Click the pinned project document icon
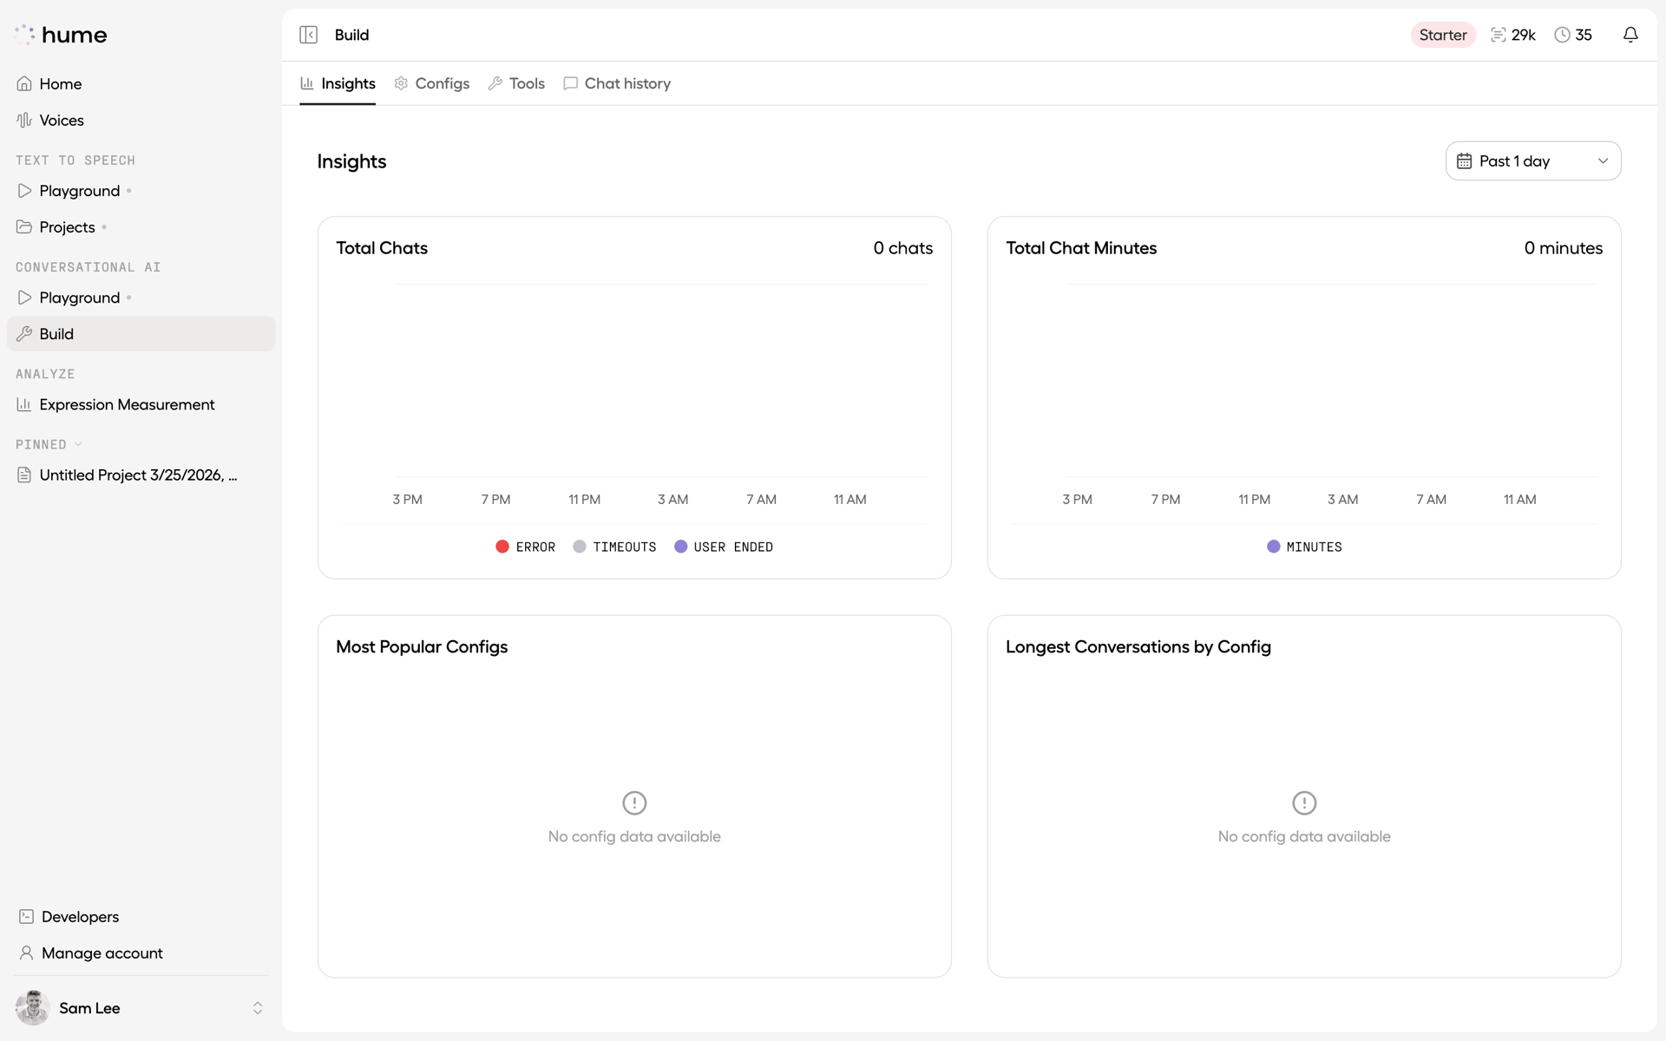This screenshot has width=1666, height=1041. (24, 475)
